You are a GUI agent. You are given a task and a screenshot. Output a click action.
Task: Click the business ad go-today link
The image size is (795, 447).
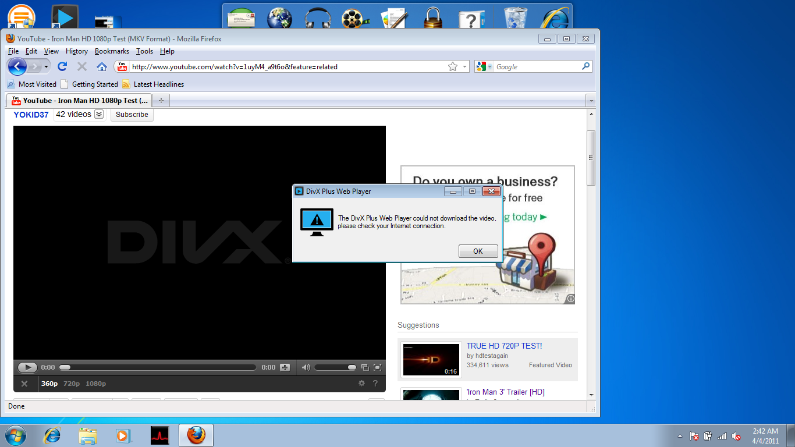(x=526, y=217)
